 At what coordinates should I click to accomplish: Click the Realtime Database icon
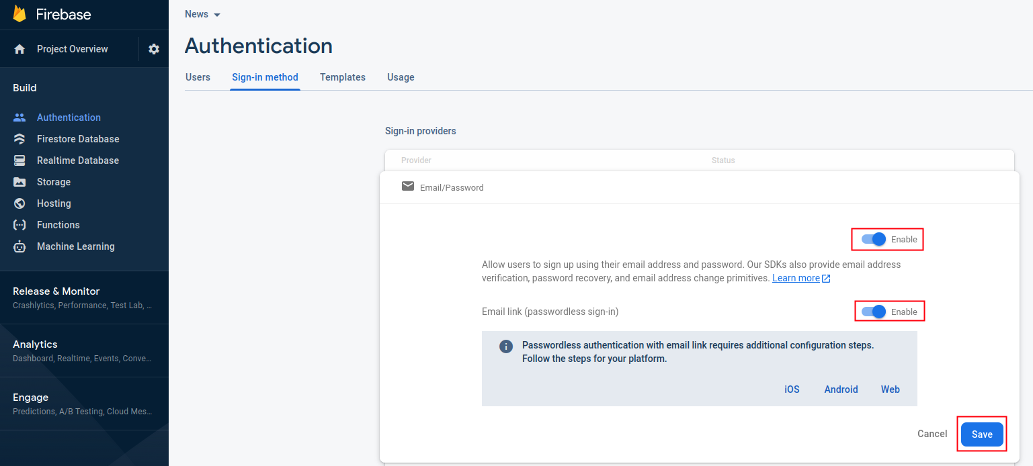[x=19, y=160]
